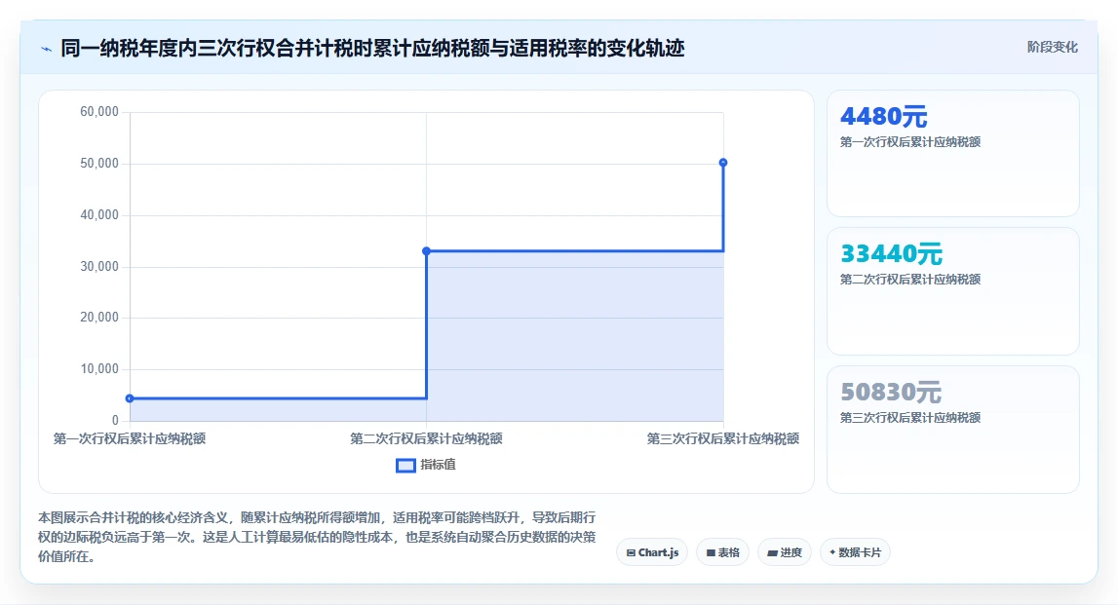Open the 50830元 data card
Viewport: 1118px width, 605px height.
tap(952, 429)
